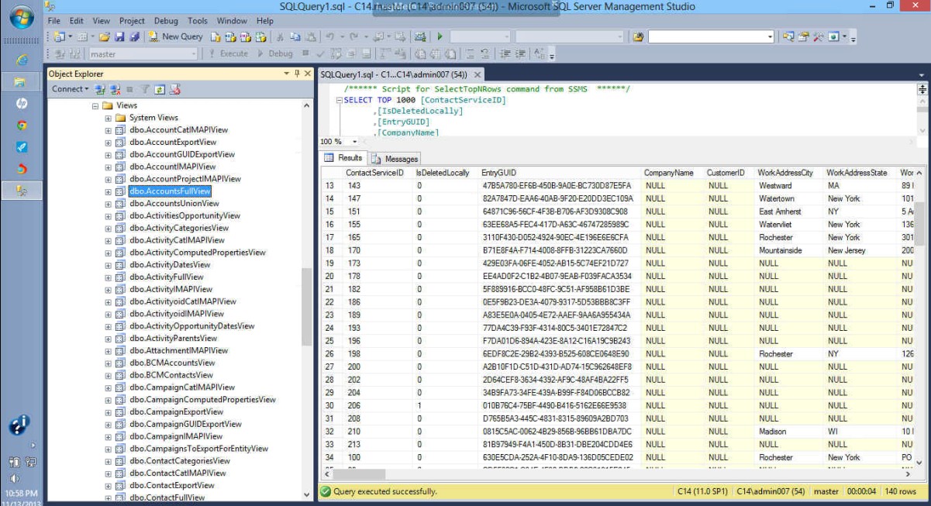Toggle auto-hide pin on Object Explorer

click(x=297, y=74)
